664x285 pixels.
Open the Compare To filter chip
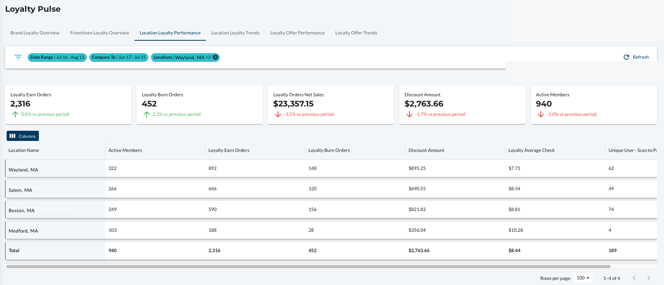coord(119,57)
